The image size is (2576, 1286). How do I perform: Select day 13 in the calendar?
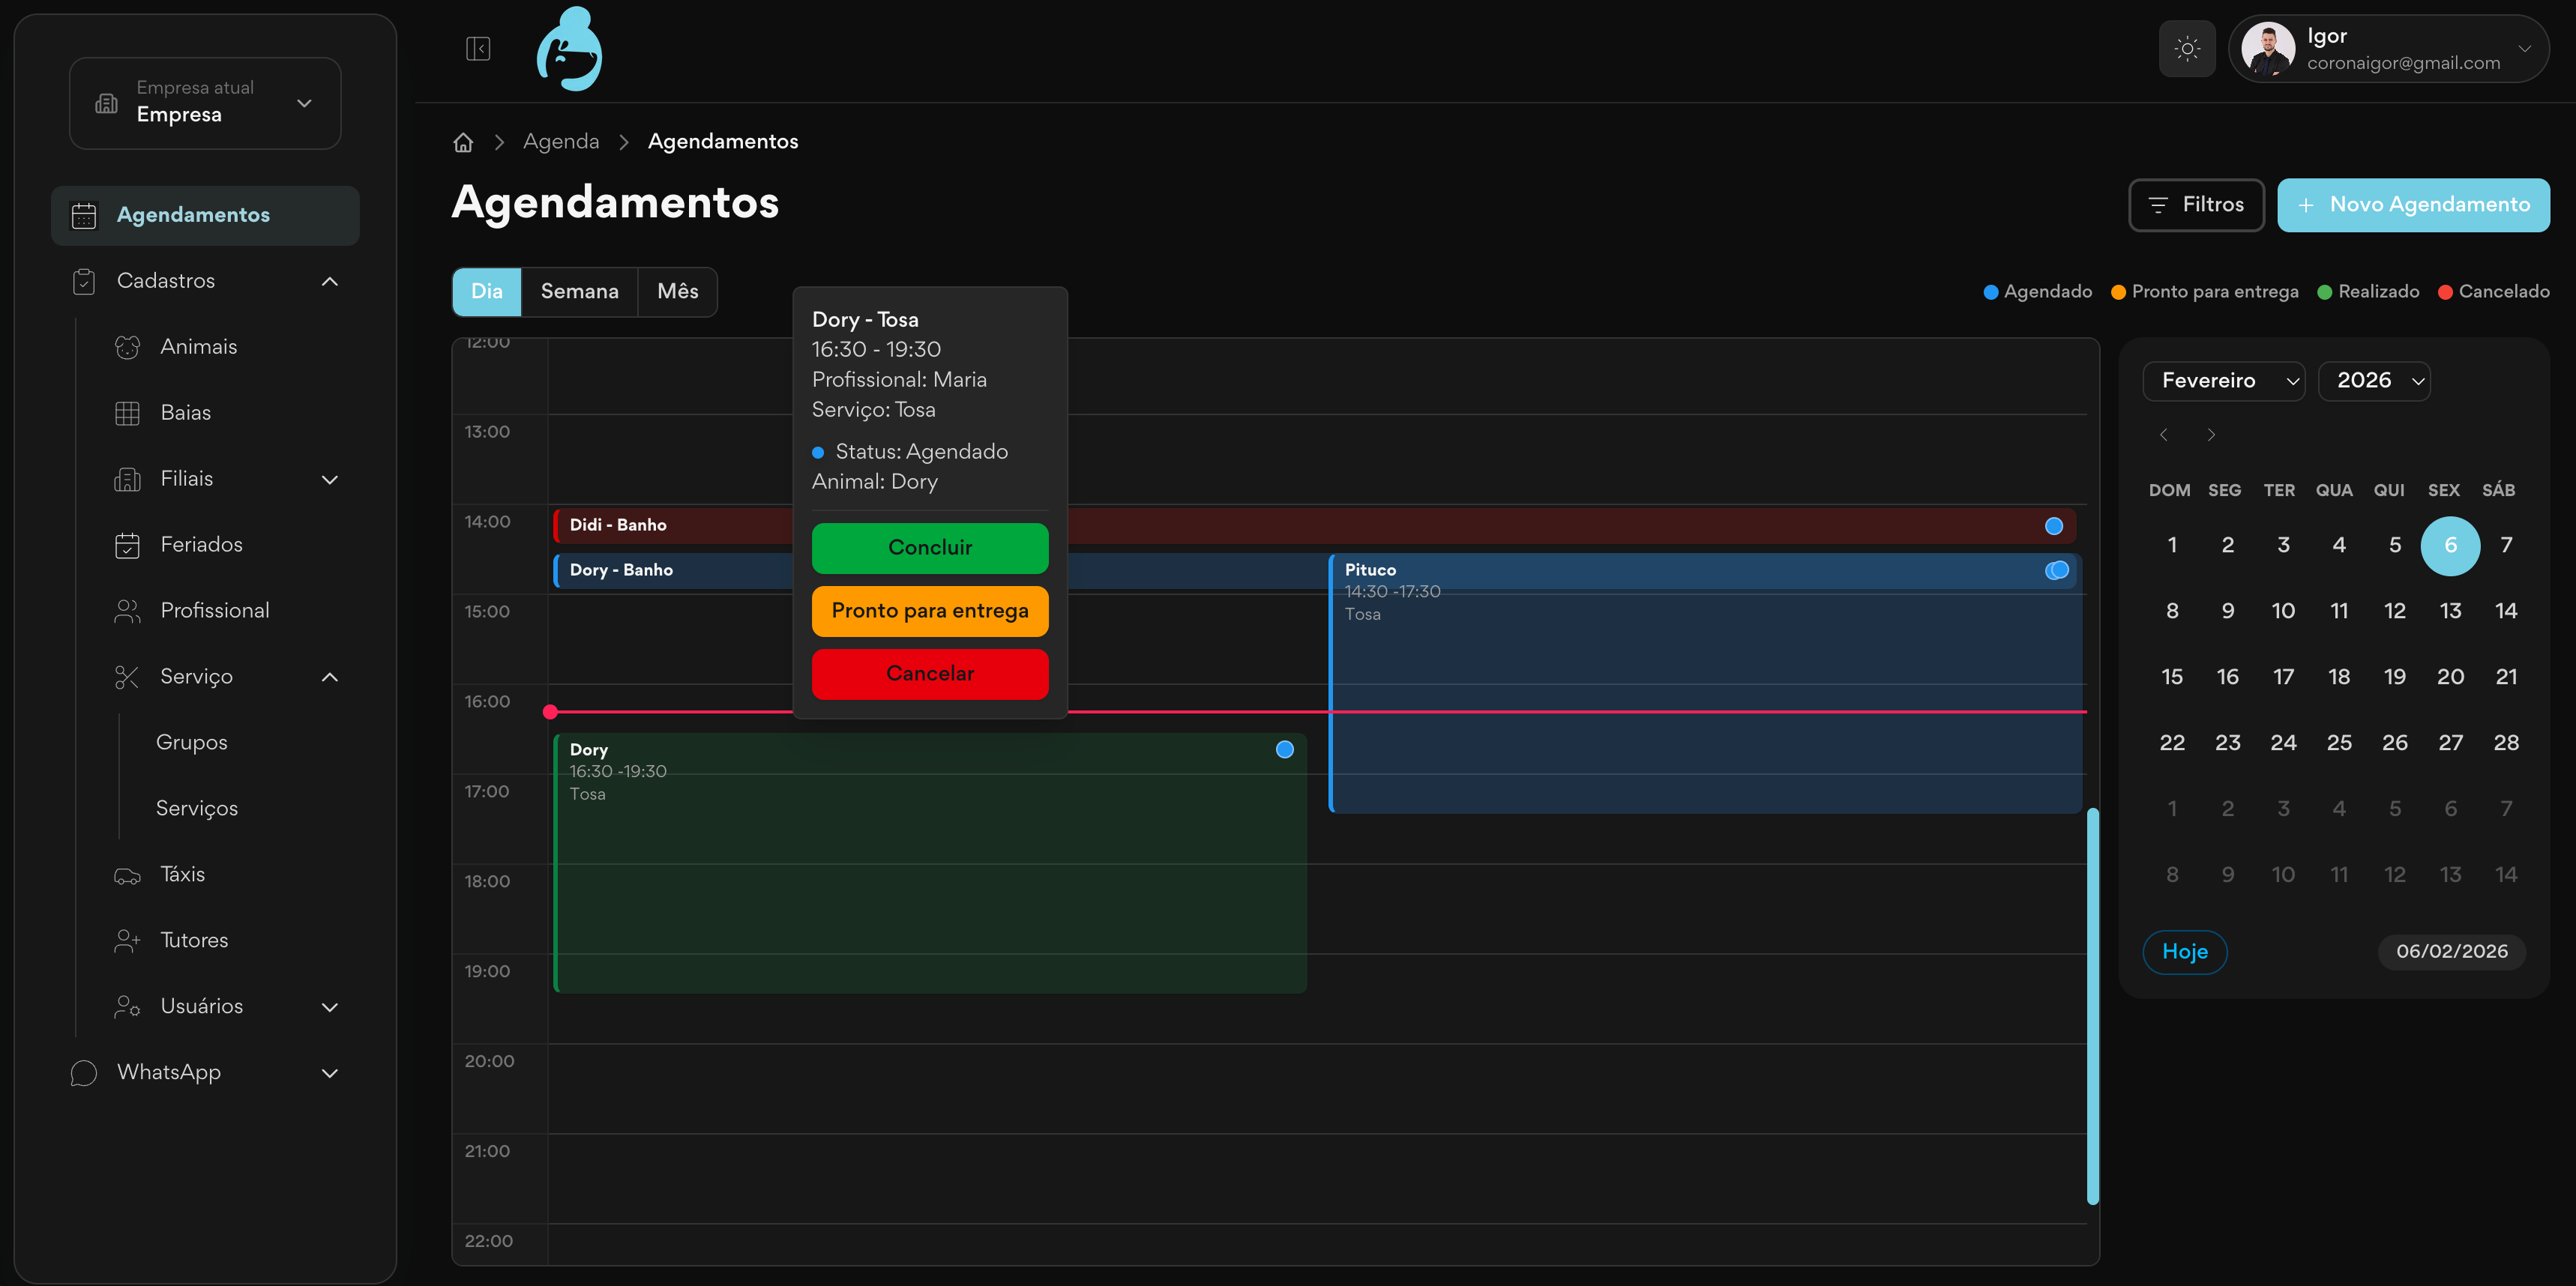coord(2449,611)
